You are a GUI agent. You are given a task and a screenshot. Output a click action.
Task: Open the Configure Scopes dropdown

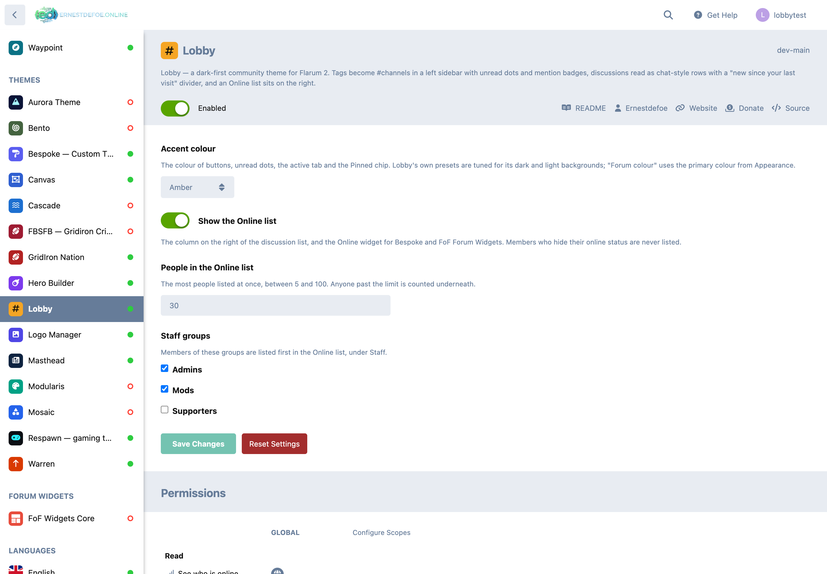tap(381, 533)
